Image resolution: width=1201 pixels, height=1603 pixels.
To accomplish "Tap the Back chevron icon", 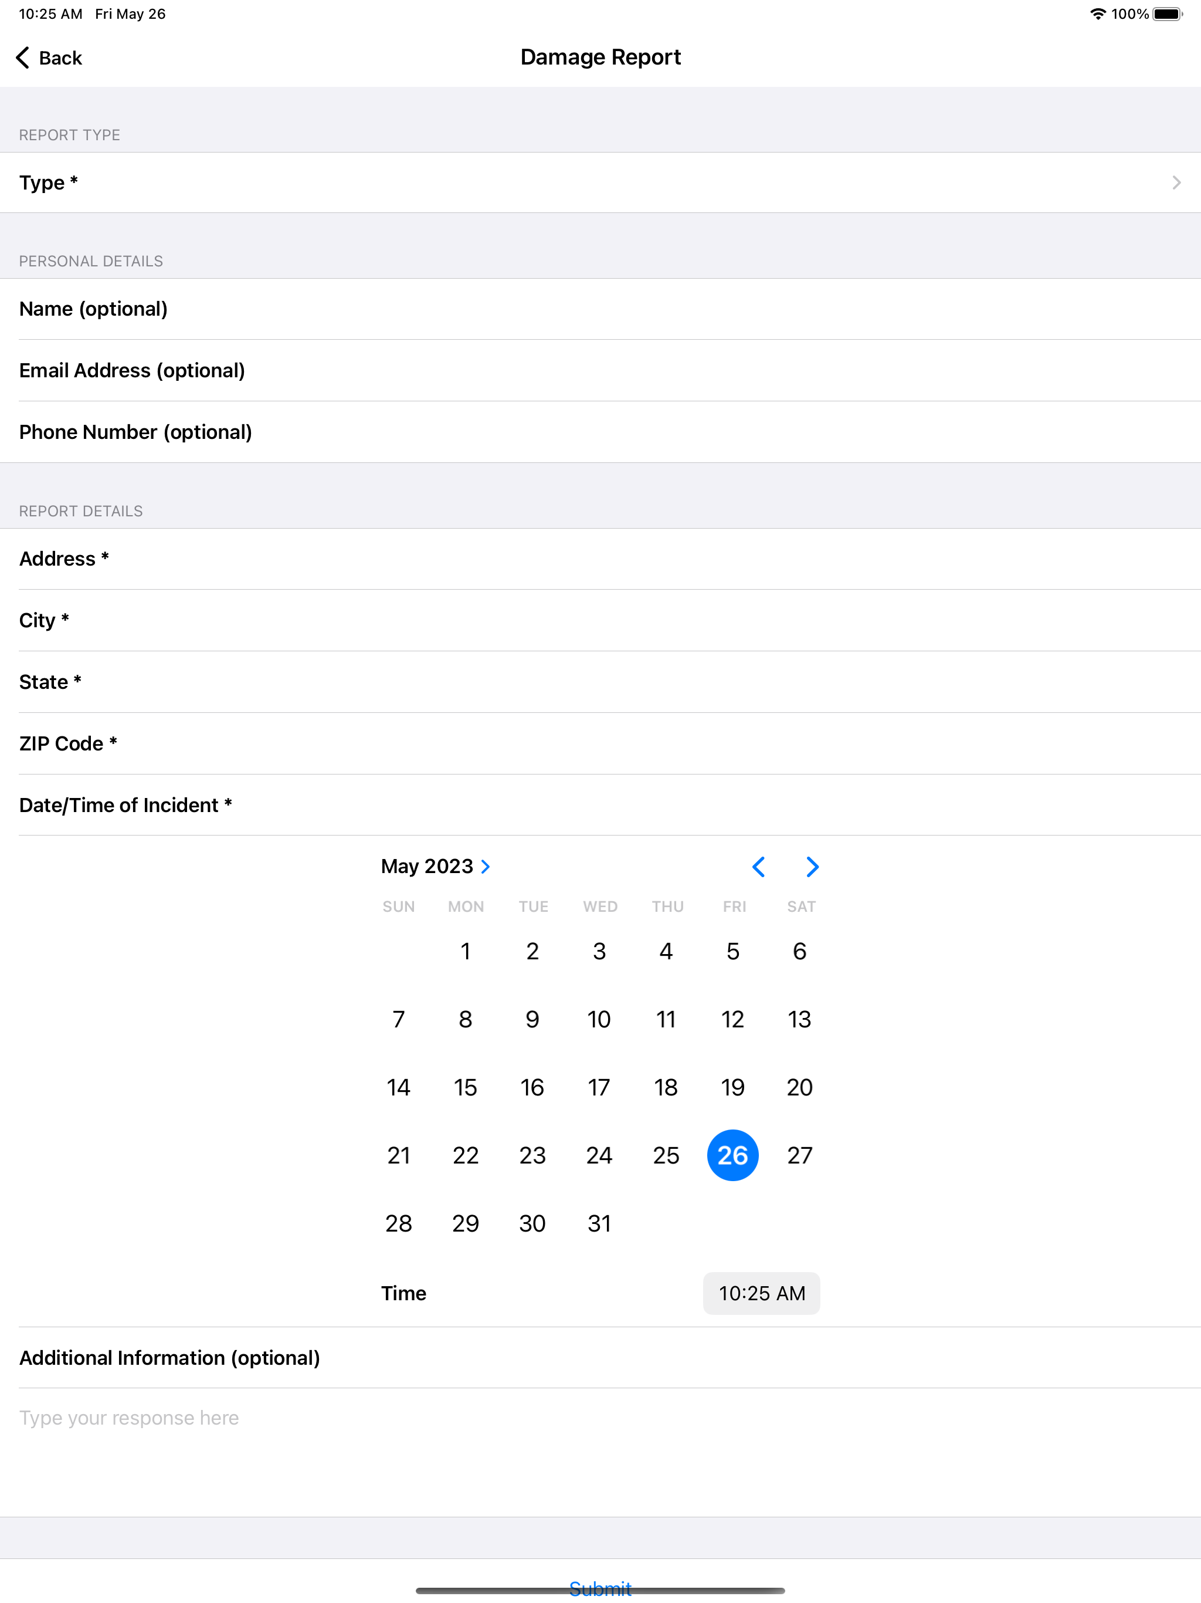I will pos(23,58).
